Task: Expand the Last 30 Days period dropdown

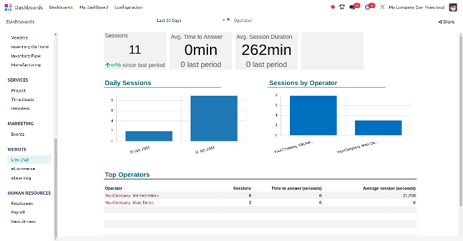Action: [223, 20]
